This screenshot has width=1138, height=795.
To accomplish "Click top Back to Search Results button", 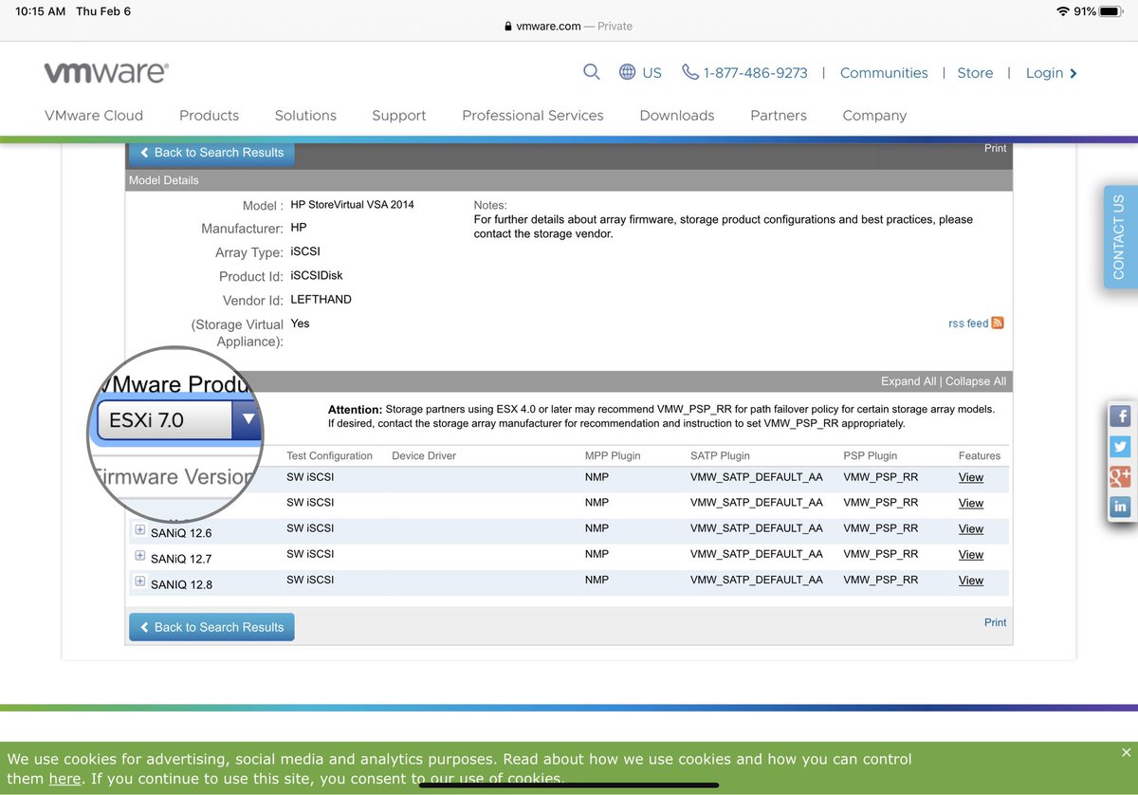I will (211, 152).
